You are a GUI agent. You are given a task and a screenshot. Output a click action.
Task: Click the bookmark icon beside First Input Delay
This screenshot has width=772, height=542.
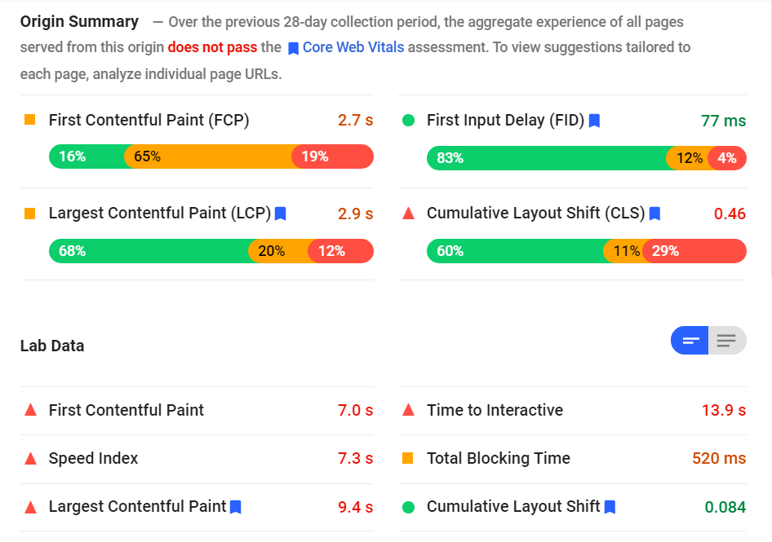click(594, 121)
